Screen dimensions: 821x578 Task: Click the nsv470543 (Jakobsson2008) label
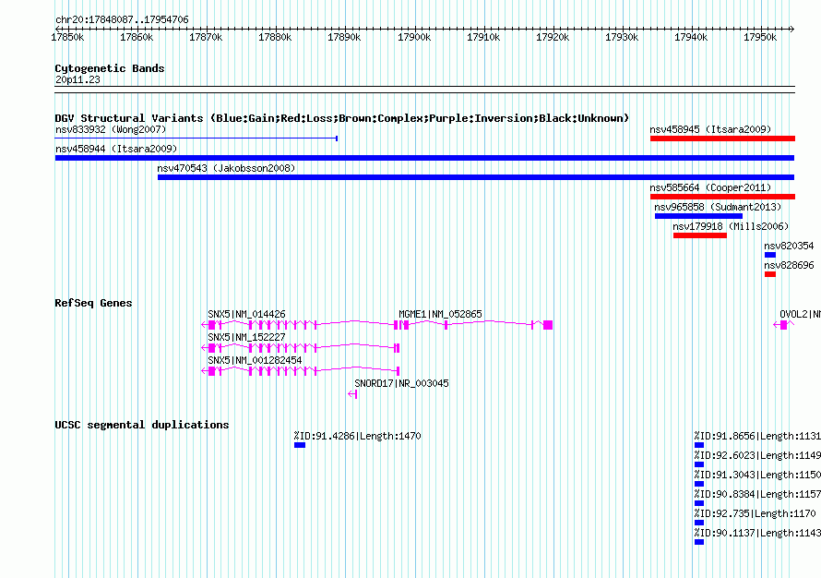[226, 168]
